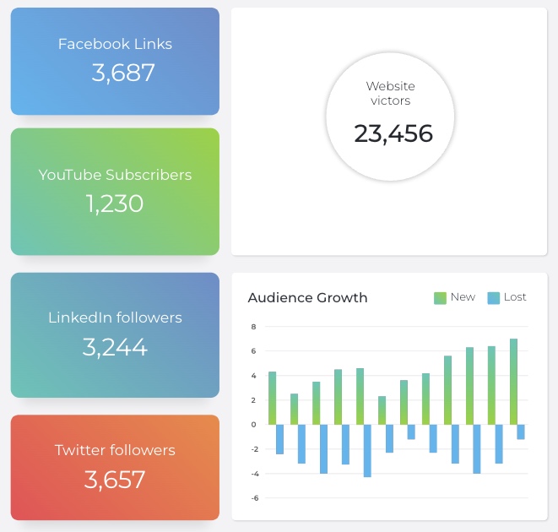Click the blue Lost legend swatch
This screenshot has height=532, width=558.
[493, 297]
